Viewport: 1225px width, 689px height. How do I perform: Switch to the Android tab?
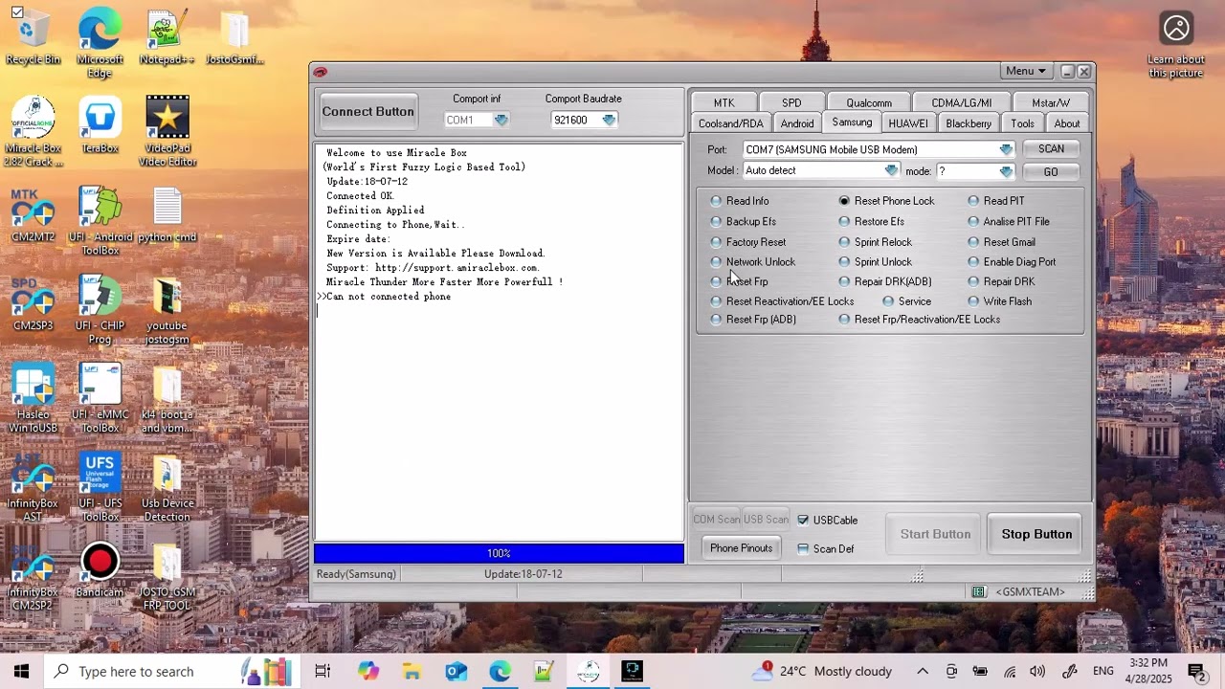tap(797, 123)
